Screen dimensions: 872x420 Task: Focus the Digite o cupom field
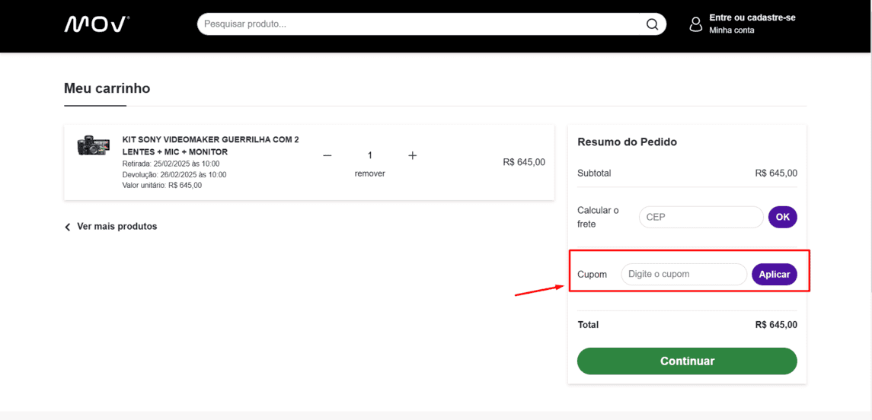click(683, 275)
